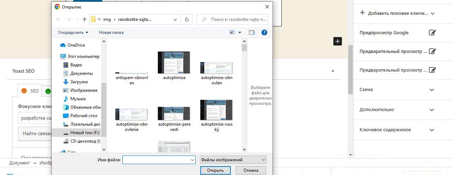
Task: Click the Up one level arrow
Action: tap(84, 19)
